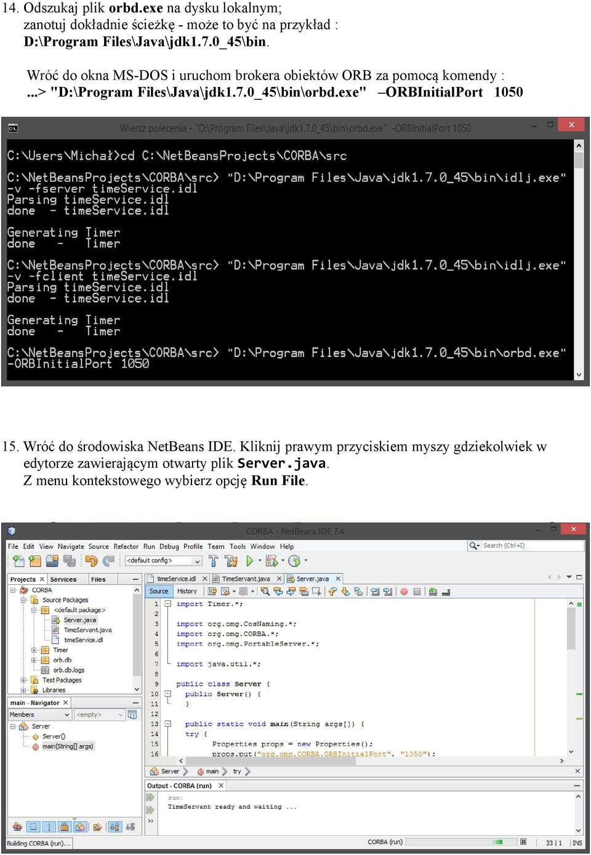
Task: Switch to the Files panel tab
Action: [x=98, y=579]
